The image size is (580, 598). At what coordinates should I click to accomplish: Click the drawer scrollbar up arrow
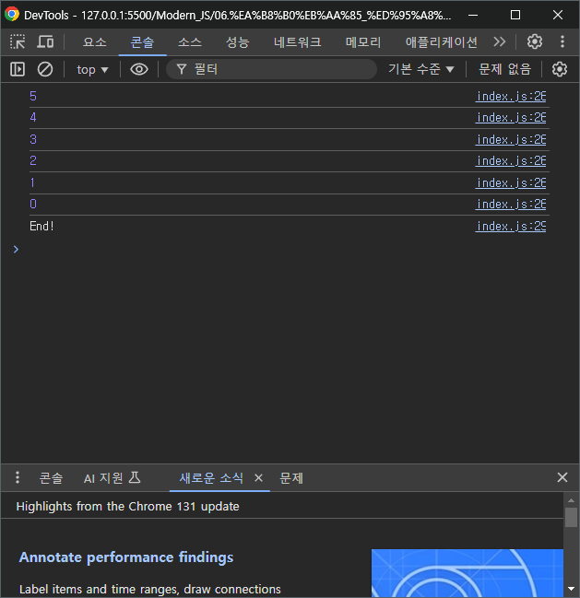(x=571, y=500)
